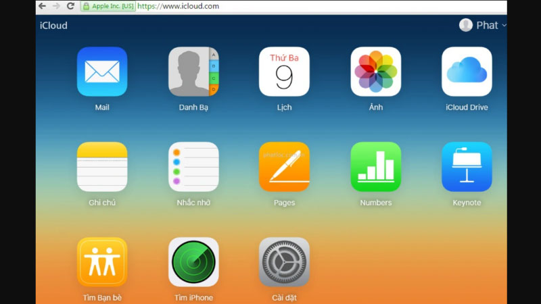Open the Tìm iPhone radar icon
Screen dimensions: 541x304
(193, 262)
